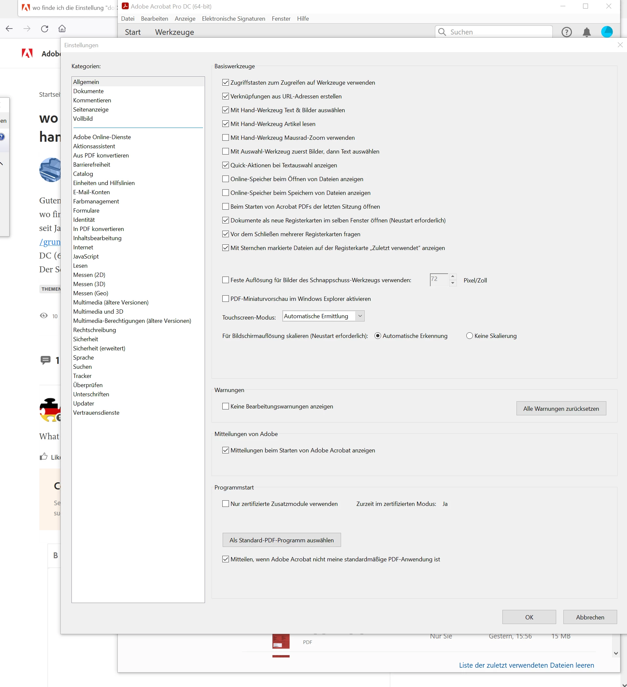Increase Pixel/Zoll value with up arrow
The height and width of the screenshot is (687, 627).
pos(453,276)
